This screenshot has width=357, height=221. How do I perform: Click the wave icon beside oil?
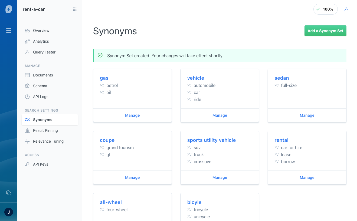click(x=102, y=92)
